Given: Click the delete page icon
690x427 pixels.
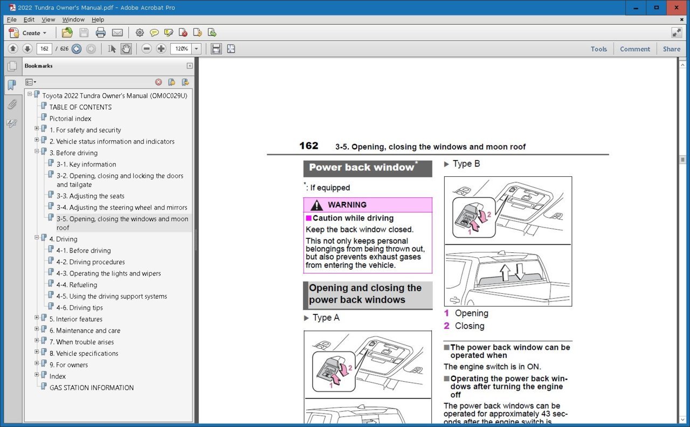Looking at the screenshot, I should pos(183,33).
